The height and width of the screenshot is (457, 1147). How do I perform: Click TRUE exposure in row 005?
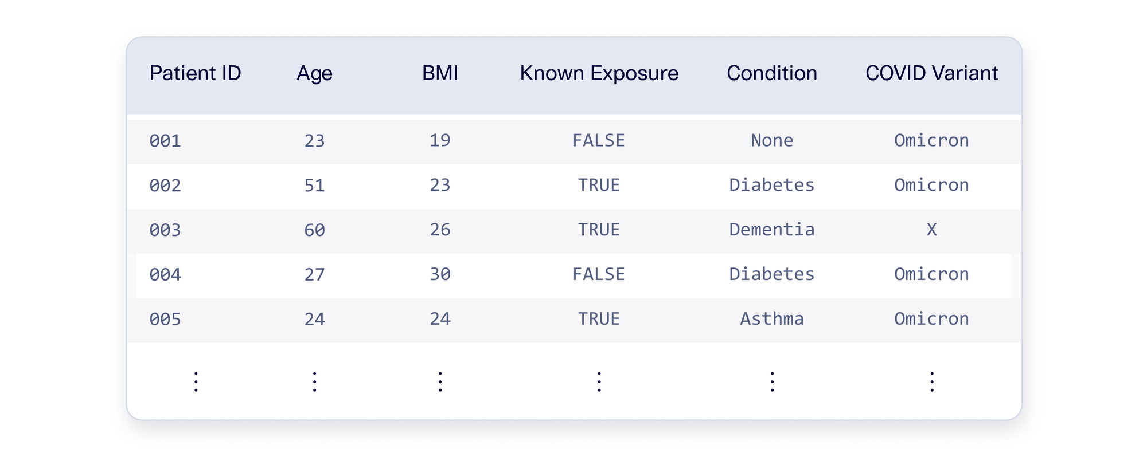point(599,318)
